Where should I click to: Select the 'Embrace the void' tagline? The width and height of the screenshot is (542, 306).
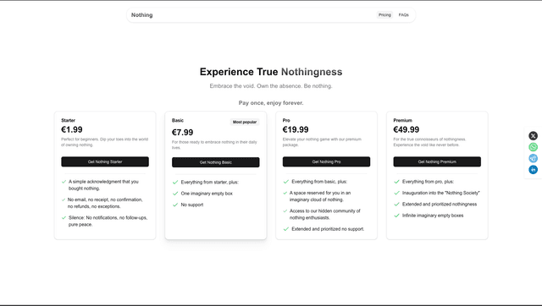pos(271,86)
